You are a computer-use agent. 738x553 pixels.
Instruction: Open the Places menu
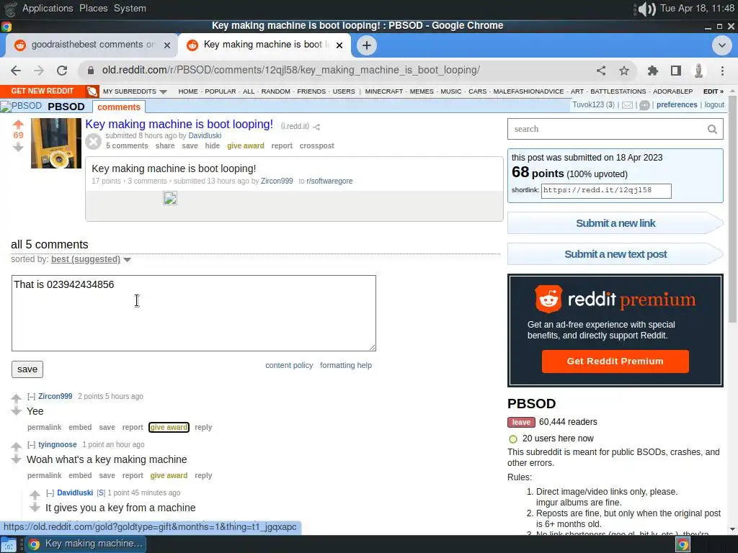point(93,9)
